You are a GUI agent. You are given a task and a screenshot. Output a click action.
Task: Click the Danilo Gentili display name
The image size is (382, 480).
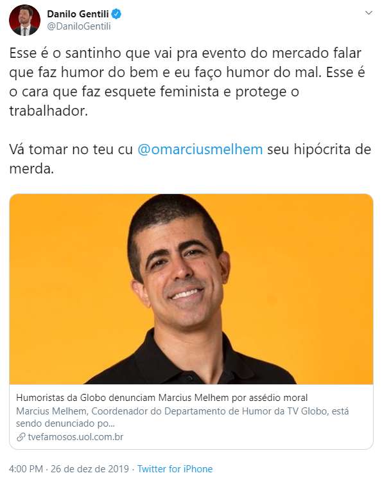click(x=78, y=13)
